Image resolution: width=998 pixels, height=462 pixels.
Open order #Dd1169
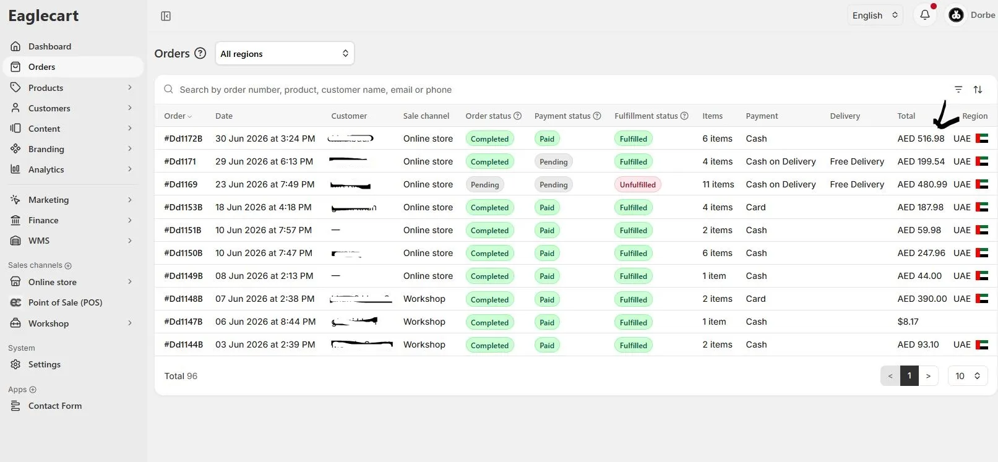[x=181, y=184]
